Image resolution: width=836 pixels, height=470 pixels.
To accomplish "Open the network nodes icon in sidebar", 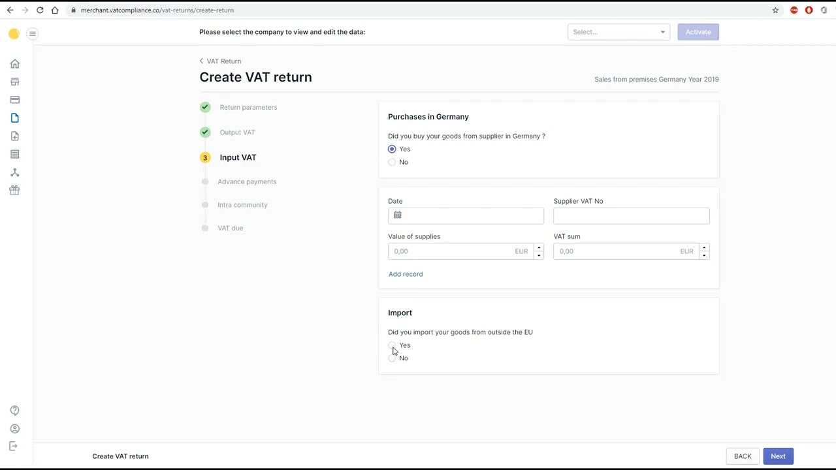I will (14, 172).
